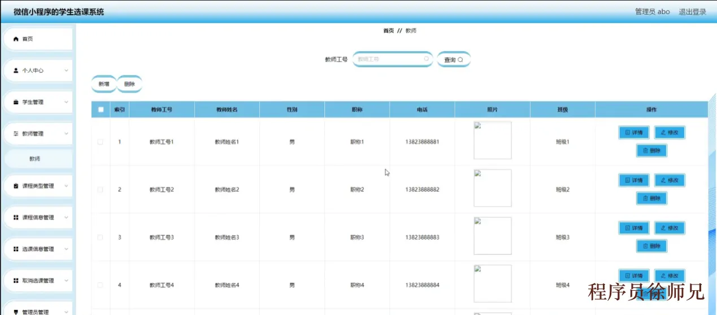Click phone number 13823888883
Screen dimensions: 717x315
(422, 238)
